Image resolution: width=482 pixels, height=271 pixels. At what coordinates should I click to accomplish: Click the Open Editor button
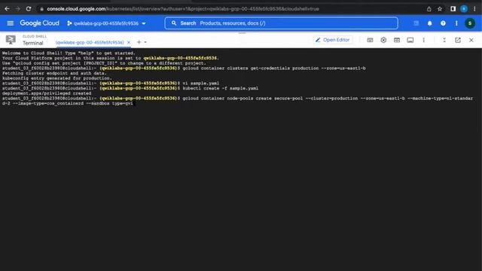[332, 40]
